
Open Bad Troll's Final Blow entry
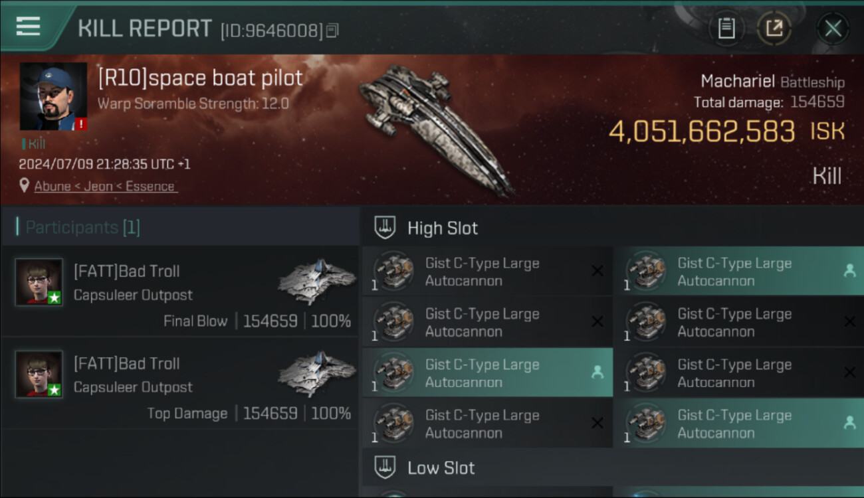pyautogui.click(x=179, y=292)
